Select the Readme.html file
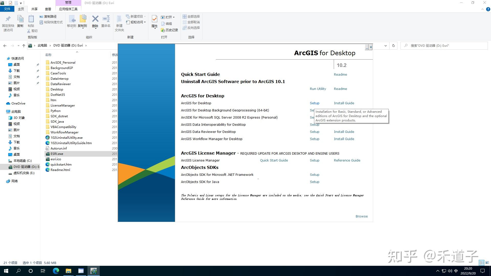Viewport: 491px width, 276px height. (x=60, y=170)
